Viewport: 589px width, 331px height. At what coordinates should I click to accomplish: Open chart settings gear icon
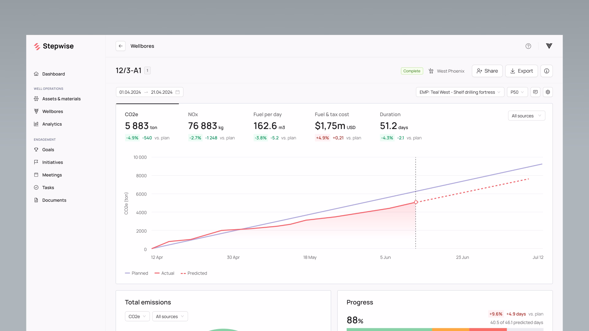pyautogui.click(x=548, y=92)
